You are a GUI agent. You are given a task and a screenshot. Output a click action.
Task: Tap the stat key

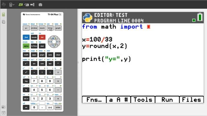point(42,46)
